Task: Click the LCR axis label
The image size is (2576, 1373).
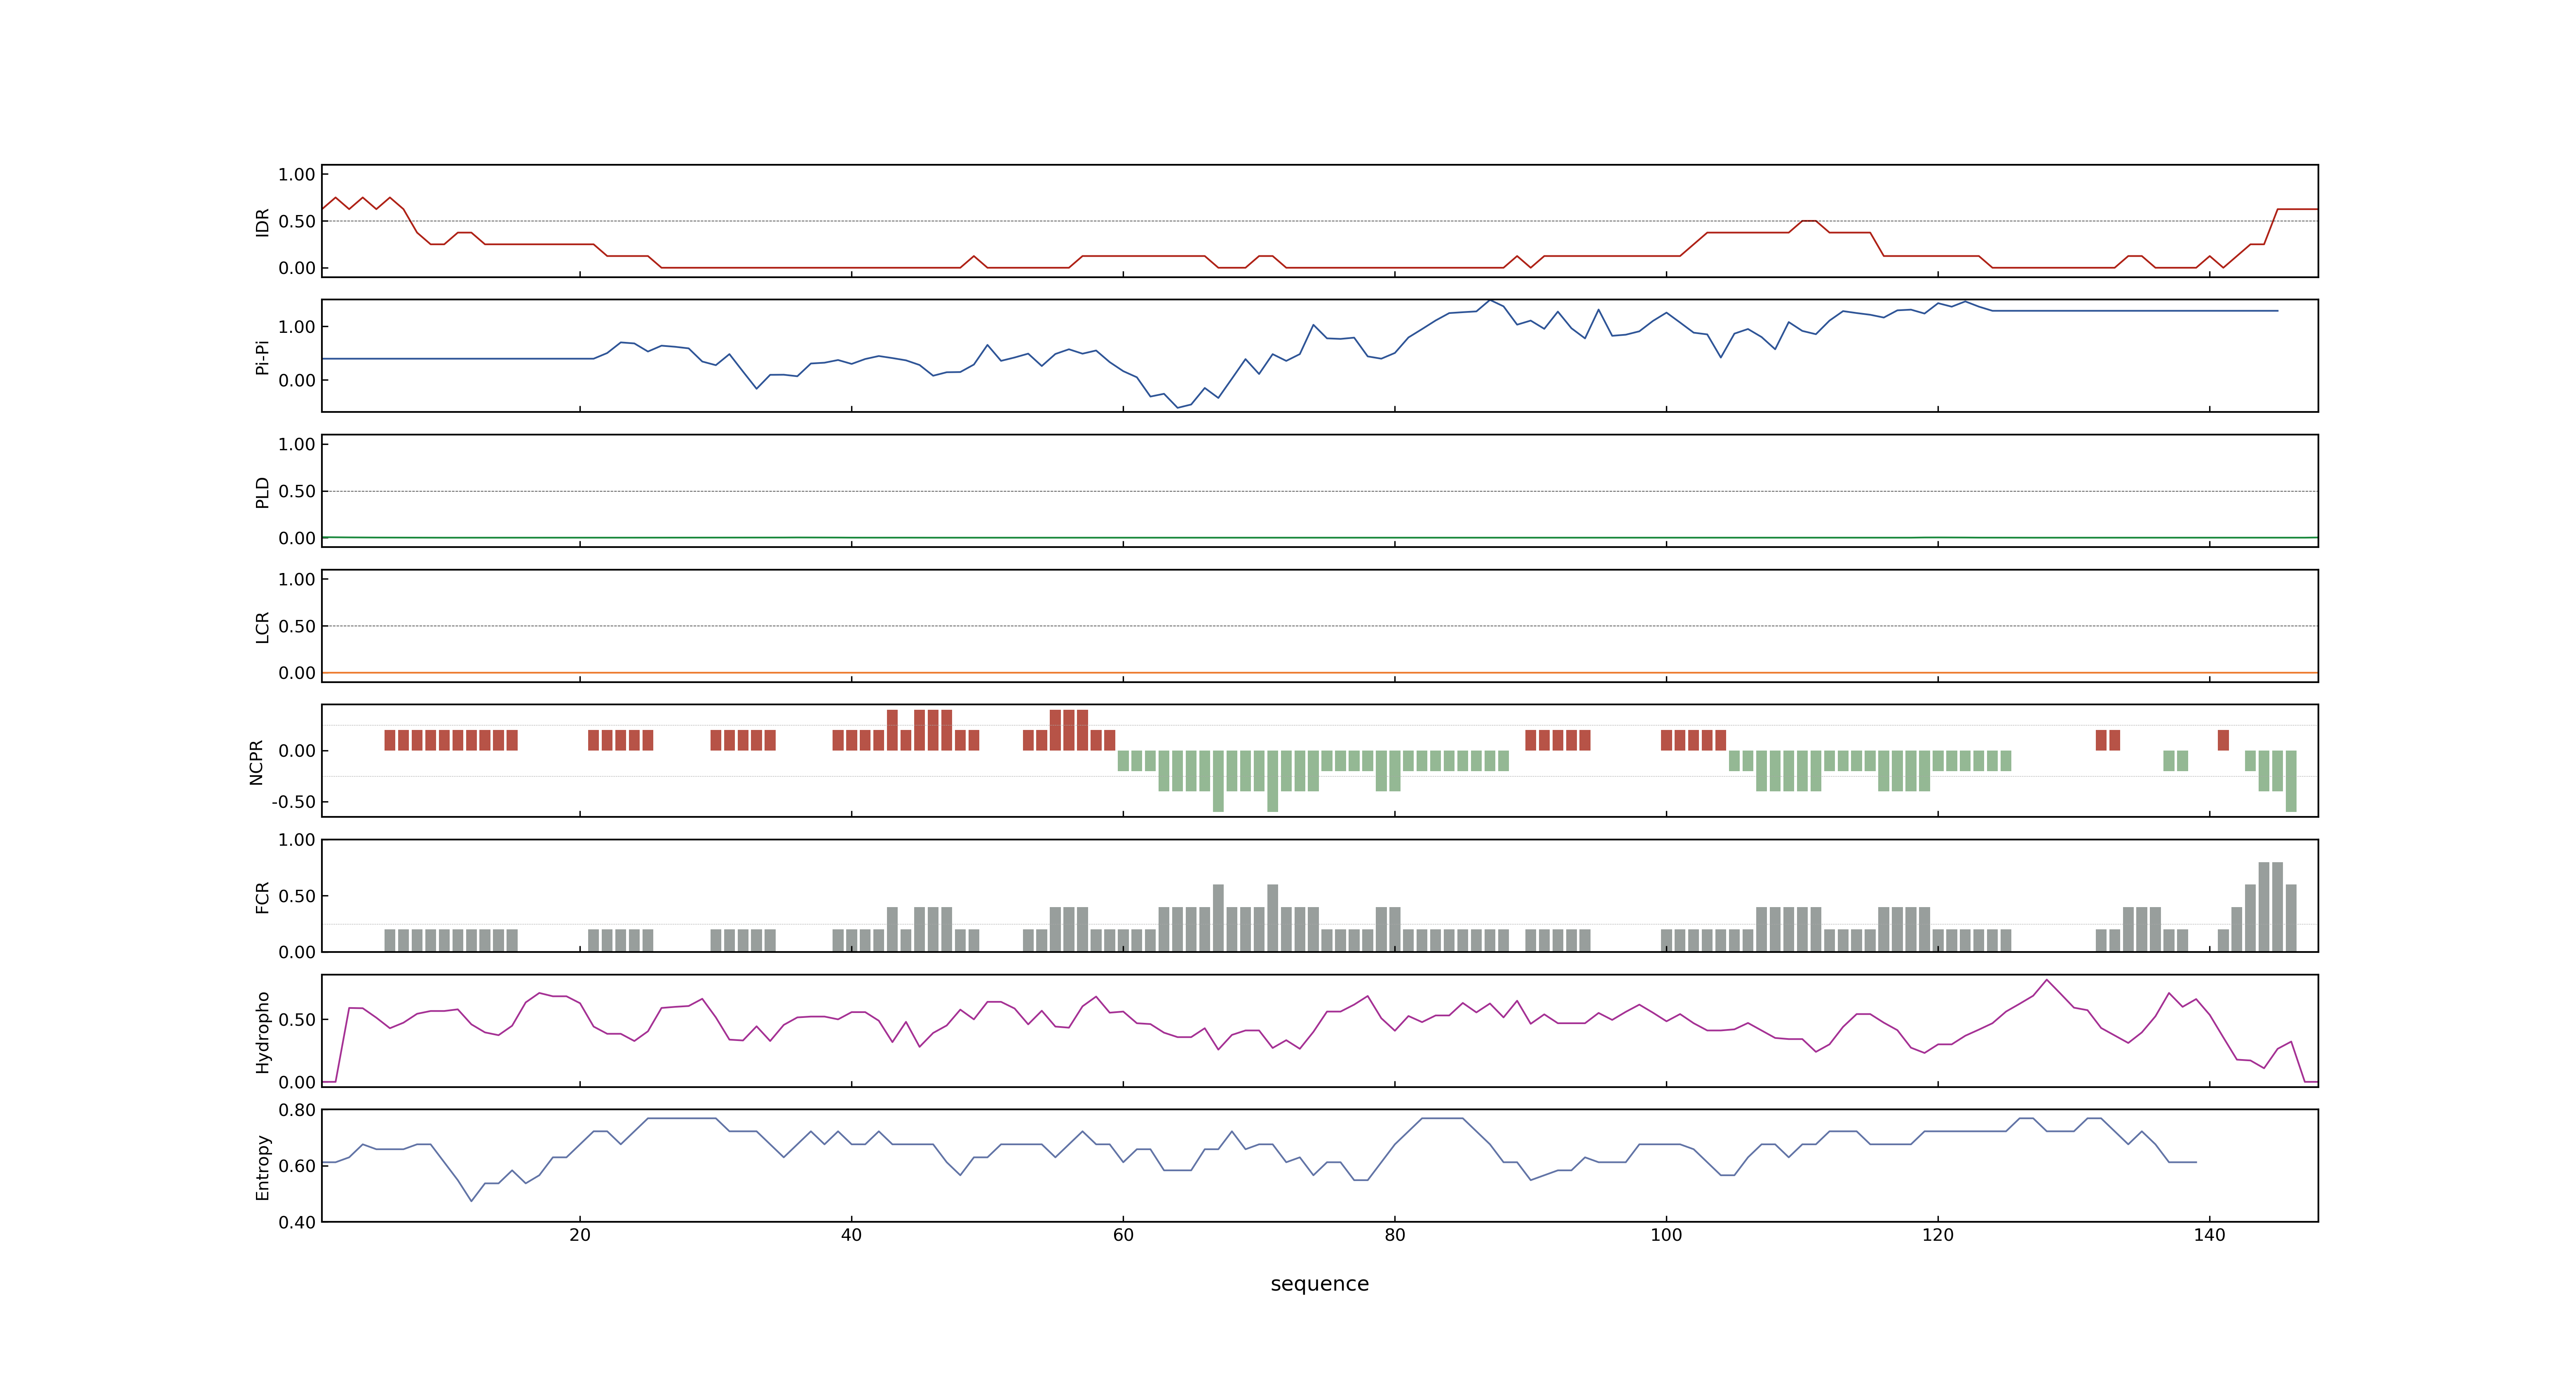Action: 262,627
